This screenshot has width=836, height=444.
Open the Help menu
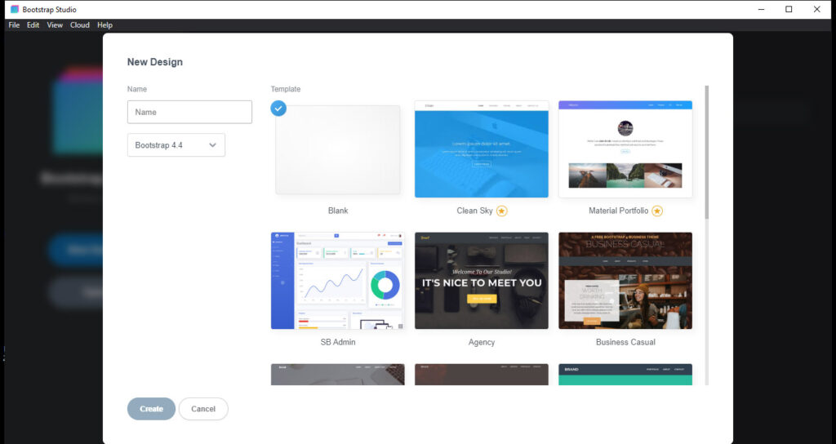(104, 25)
